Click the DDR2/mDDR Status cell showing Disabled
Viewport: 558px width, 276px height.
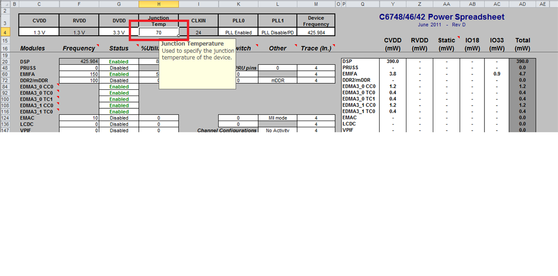[119, 80]
